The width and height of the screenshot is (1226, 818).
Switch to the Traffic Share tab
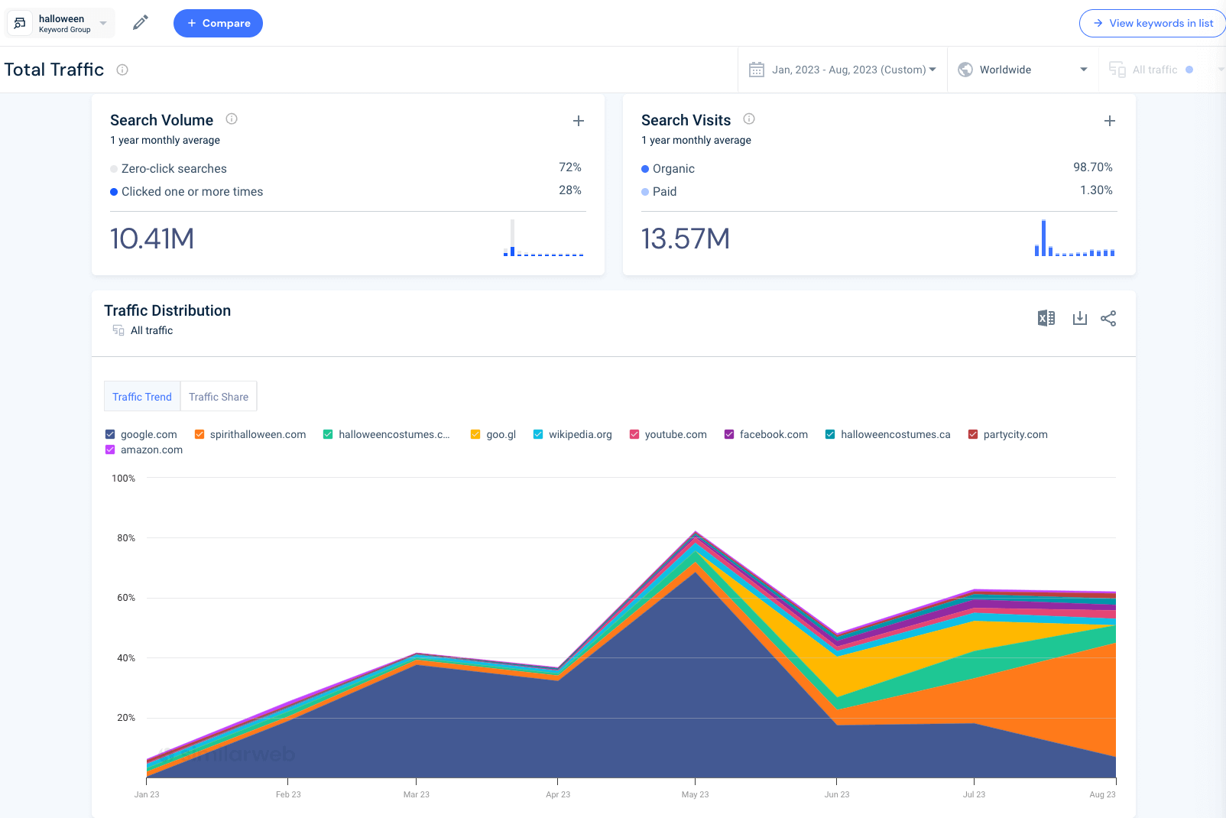click(218, 396)
